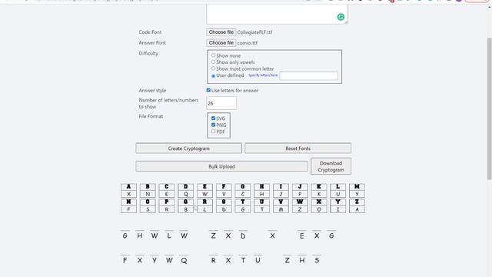492x277 pixels.
Task: Select the 'Show none' difficulty option
Action: pyautogui.click(x=214, y=55)
